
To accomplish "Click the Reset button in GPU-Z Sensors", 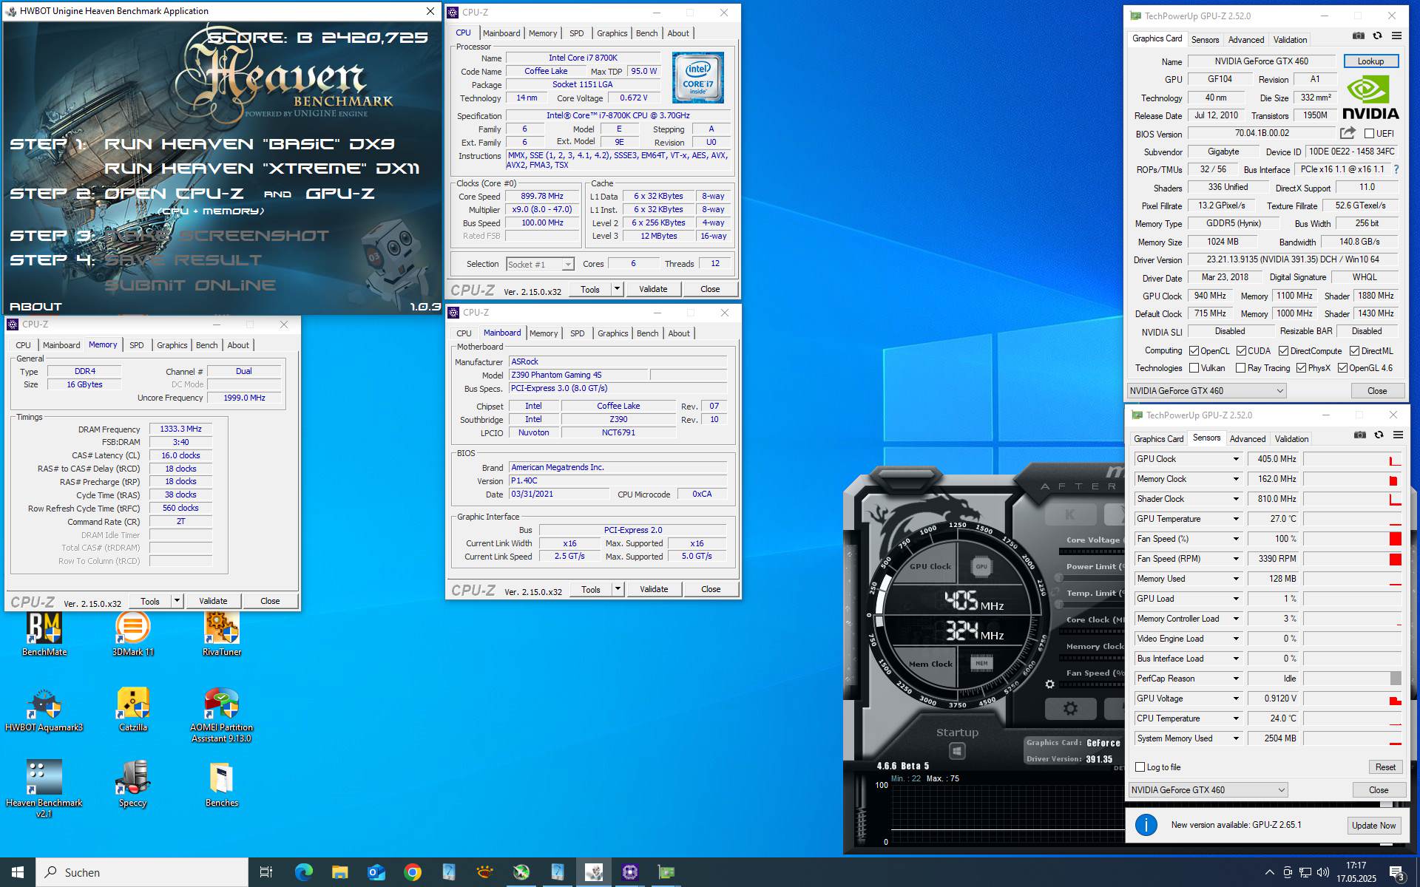I will 1385,767.
